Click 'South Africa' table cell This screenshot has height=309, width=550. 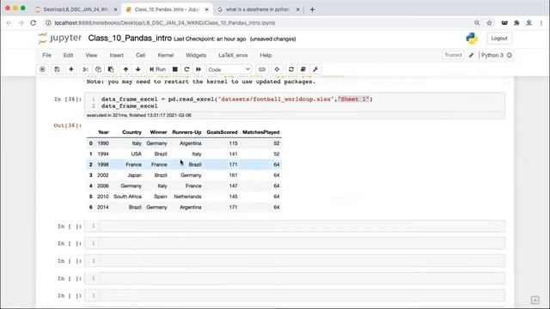(x=128, y=197)
